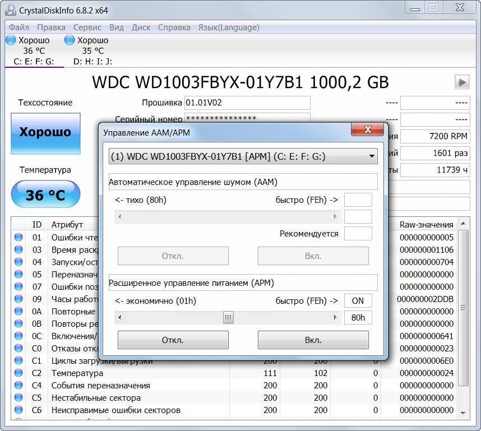Select the События переназначения row
The image size is (481, 431).
point(235,385)
